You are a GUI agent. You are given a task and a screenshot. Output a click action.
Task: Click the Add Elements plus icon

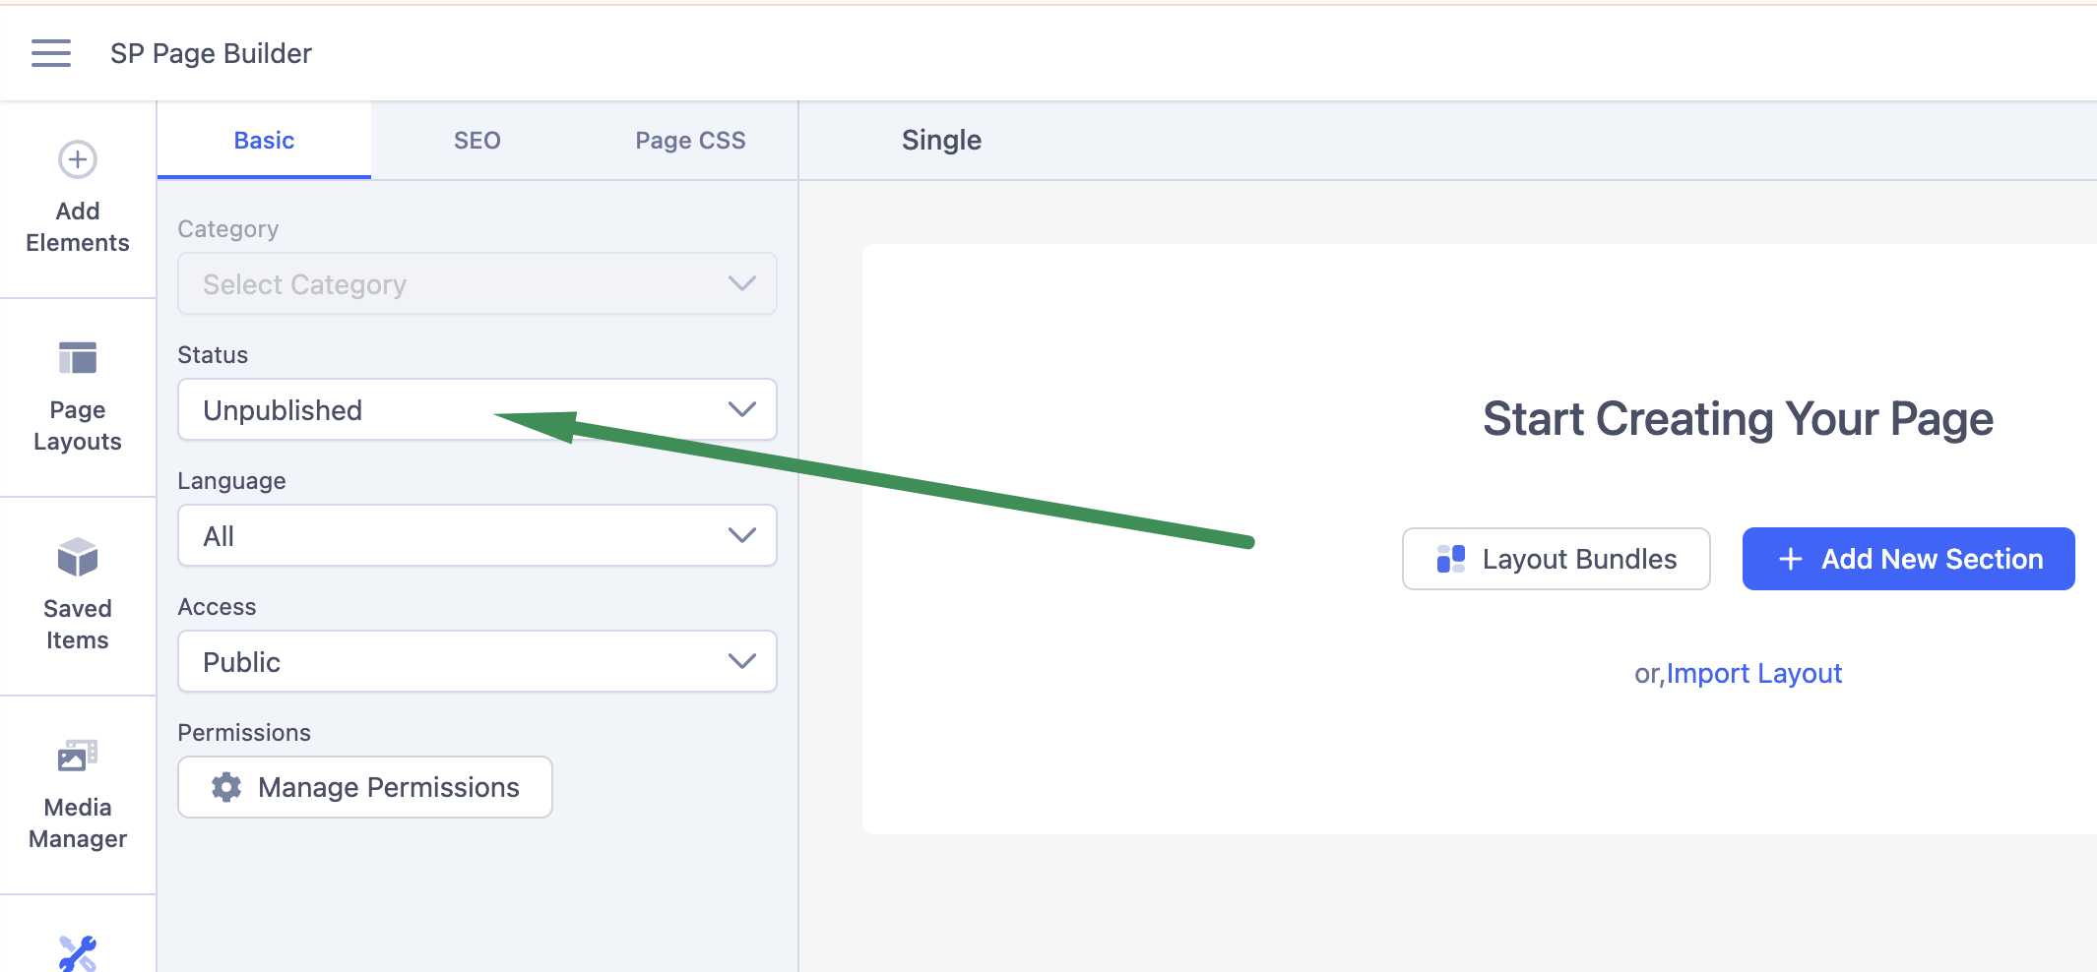coord(78,159)
